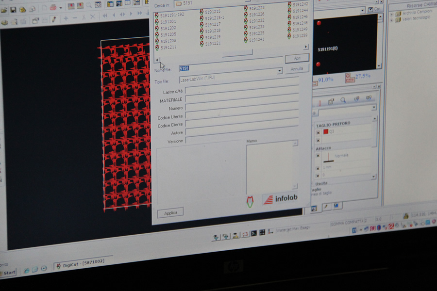Select the pencil edit tool
This screenshot has width=437, height=291.
pos(53,19)
